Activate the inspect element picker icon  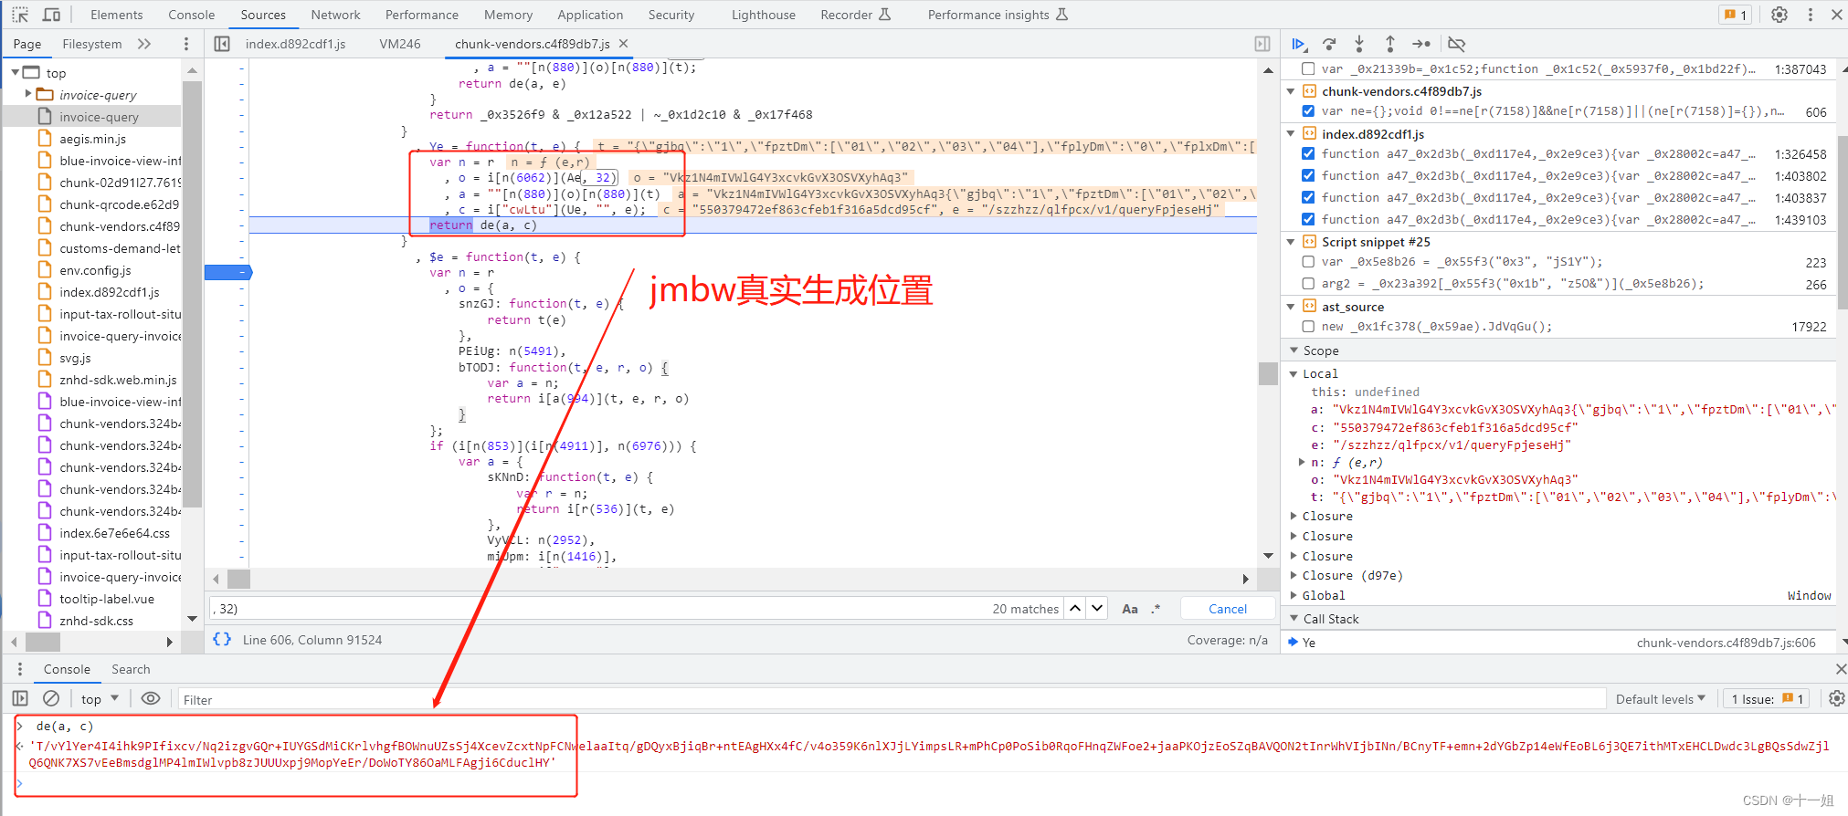(20, 15)
